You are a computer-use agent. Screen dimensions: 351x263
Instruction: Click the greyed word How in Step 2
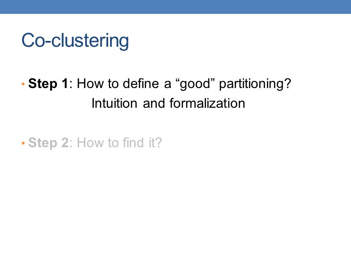[x=90, y=143]
